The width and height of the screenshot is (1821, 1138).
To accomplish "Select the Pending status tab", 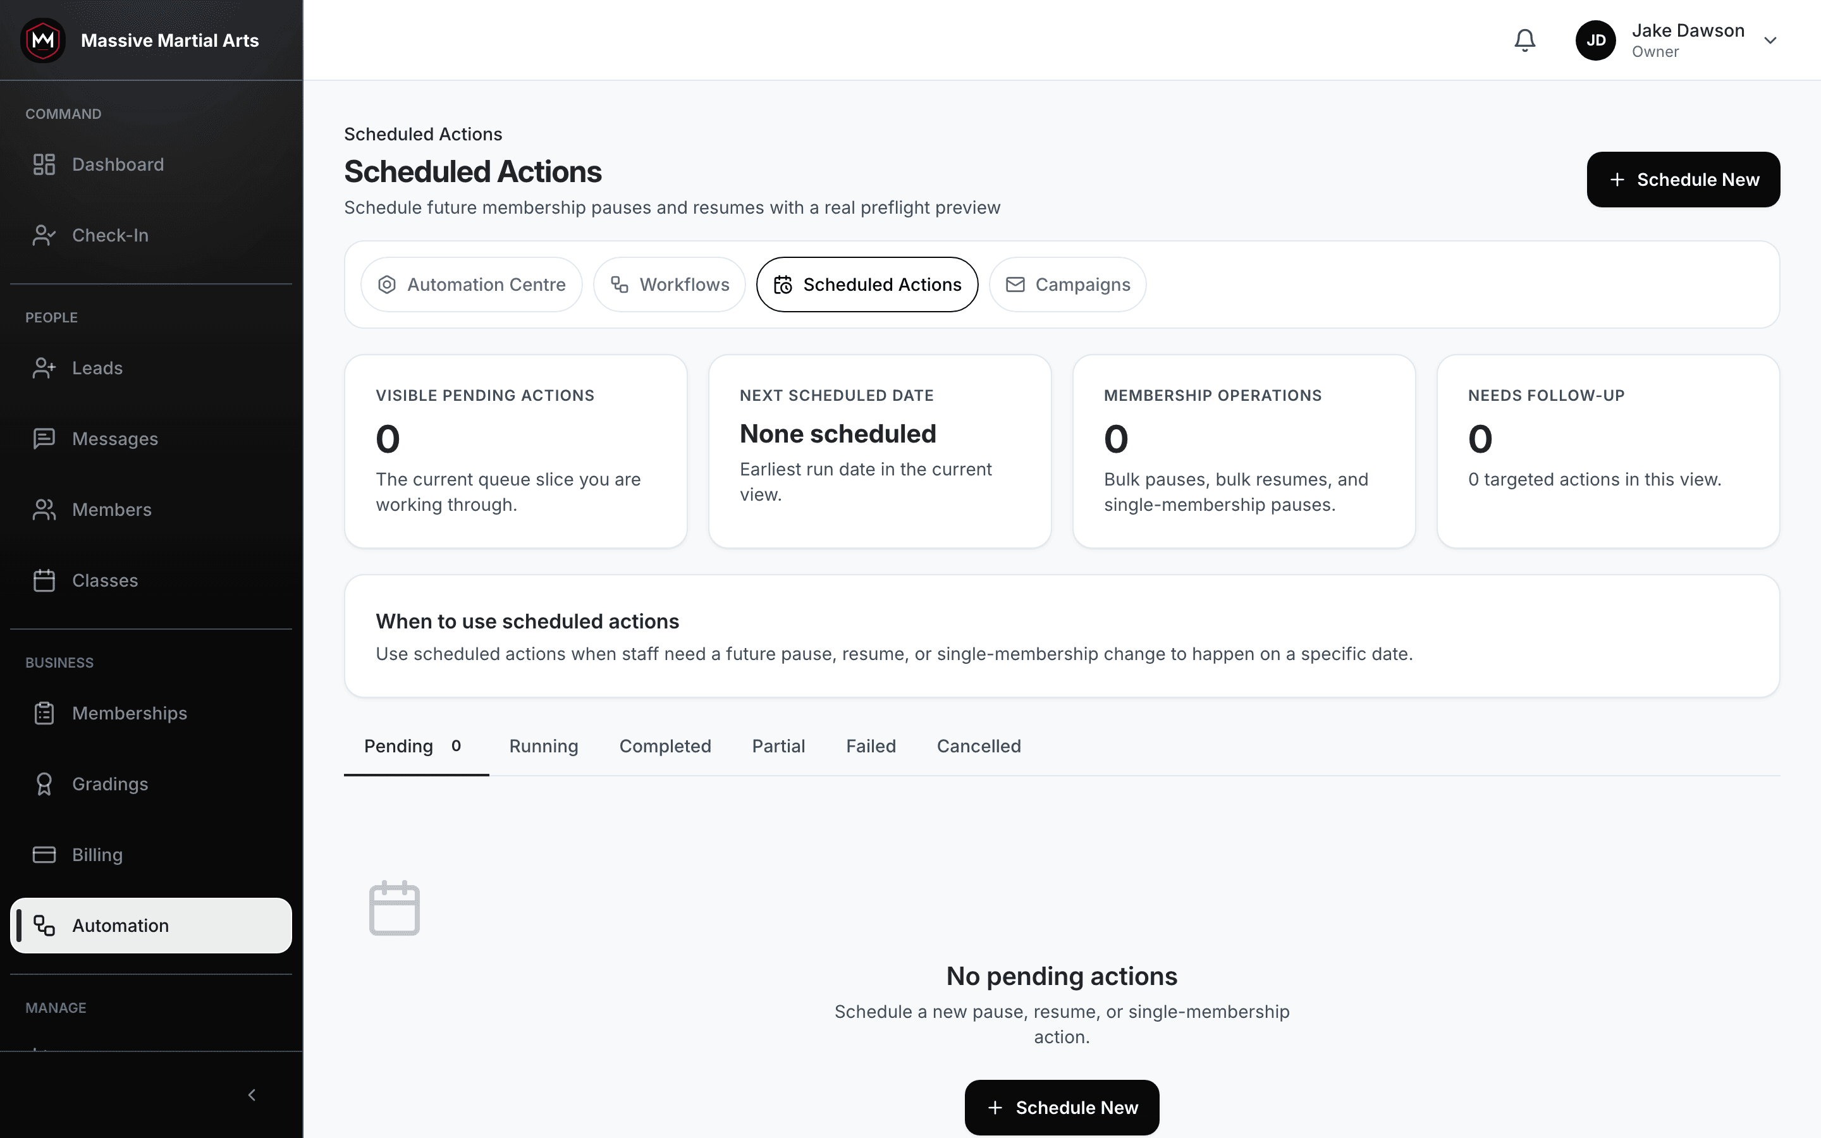I will tap(416, 746).
